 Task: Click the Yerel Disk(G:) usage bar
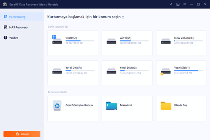134,70
